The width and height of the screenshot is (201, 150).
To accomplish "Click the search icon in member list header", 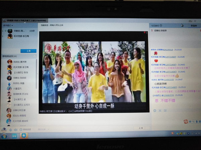I will click(x=35, y=56).
